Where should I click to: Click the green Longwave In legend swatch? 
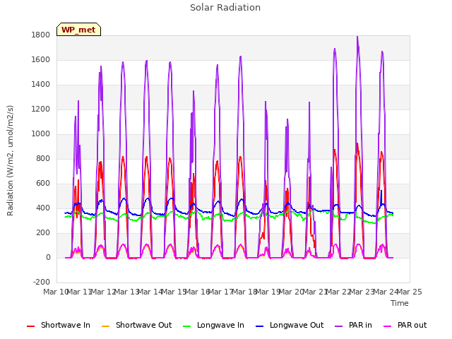coord(186,326)
